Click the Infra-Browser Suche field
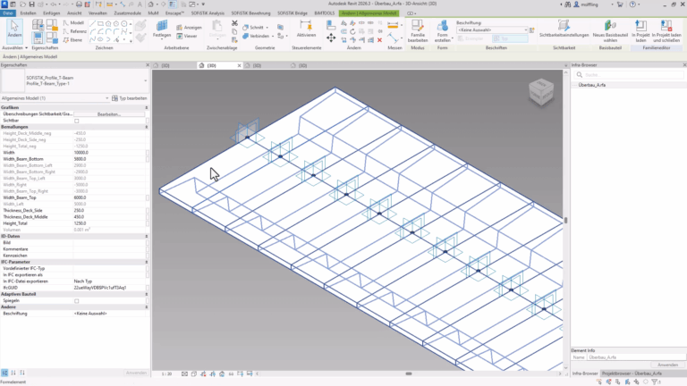 pyautogui.click(x=629, y=75)
